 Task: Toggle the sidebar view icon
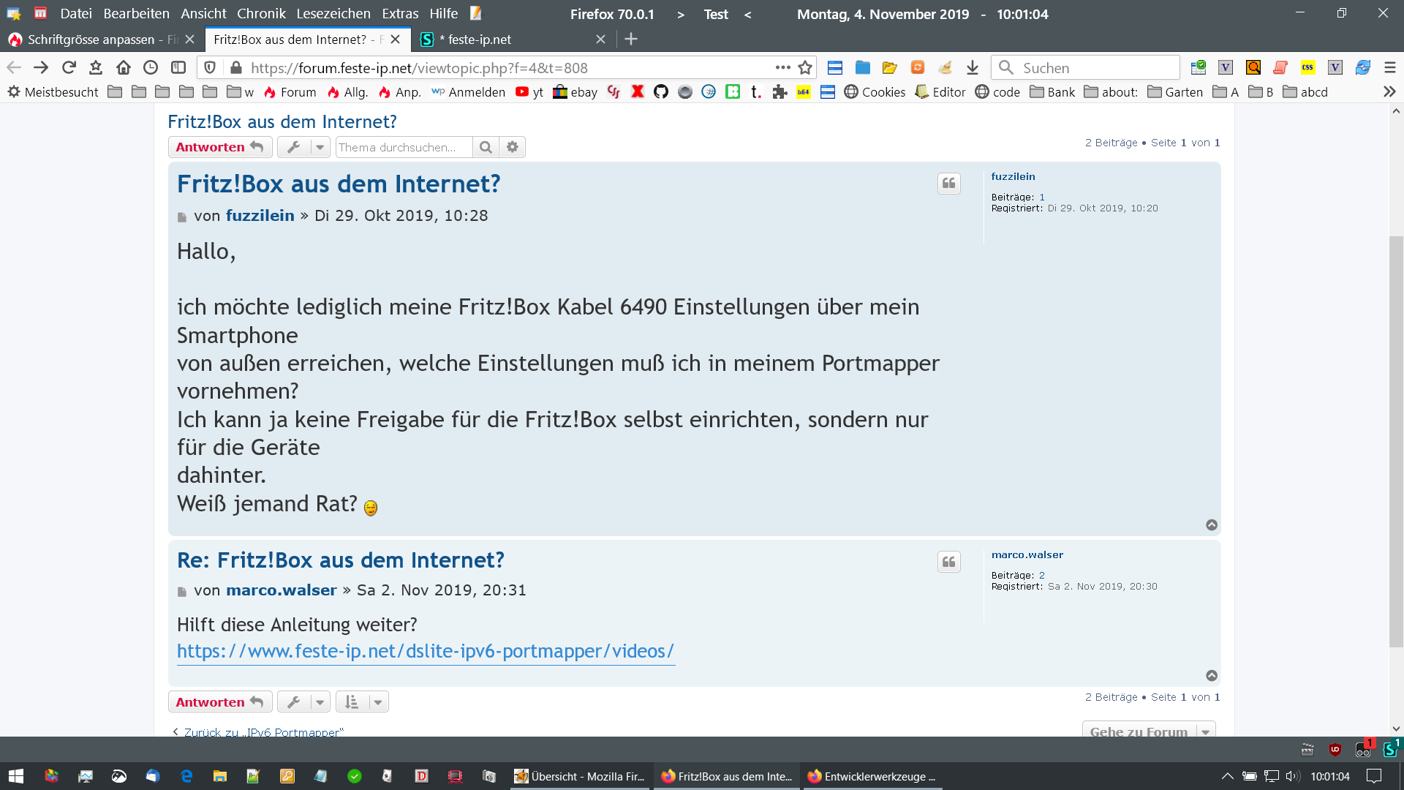coord(178,68)
